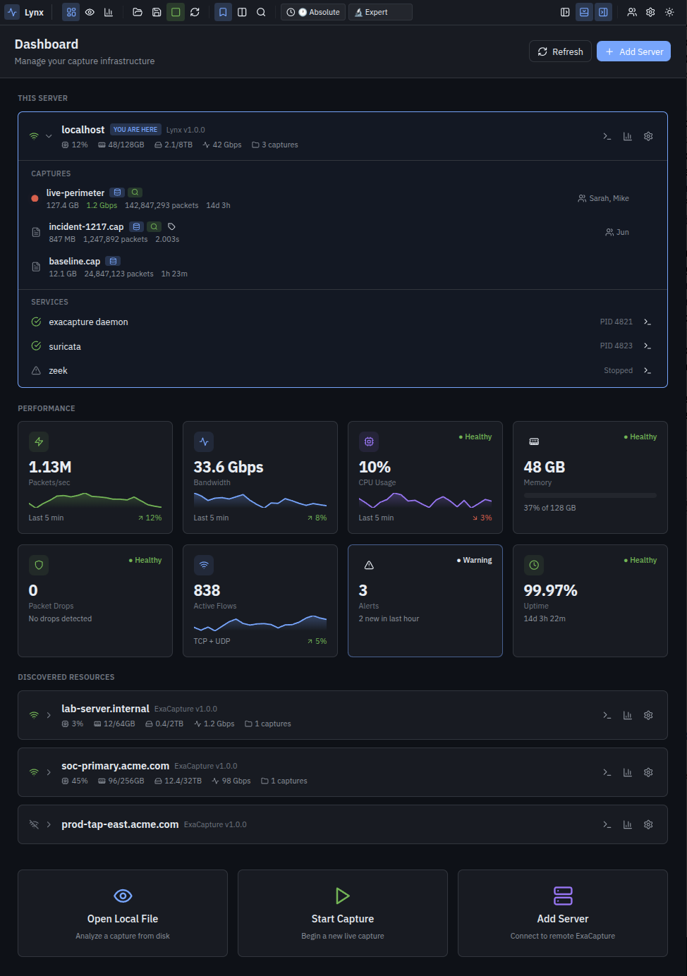Open the bar chart statistics icon in toolbar

tap(108, 12)
